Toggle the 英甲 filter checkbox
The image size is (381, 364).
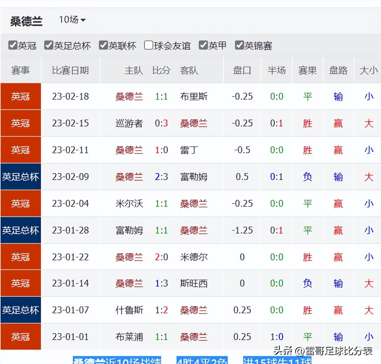point(203,45)
